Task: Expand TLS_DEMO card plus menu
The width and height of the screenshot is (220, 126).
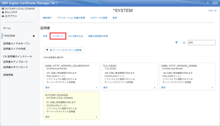Action: click(x=155, y=88)
